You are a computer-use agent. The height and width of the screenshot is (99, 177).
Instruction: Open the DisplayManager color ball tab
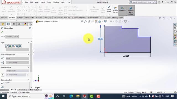coord(25,24)
